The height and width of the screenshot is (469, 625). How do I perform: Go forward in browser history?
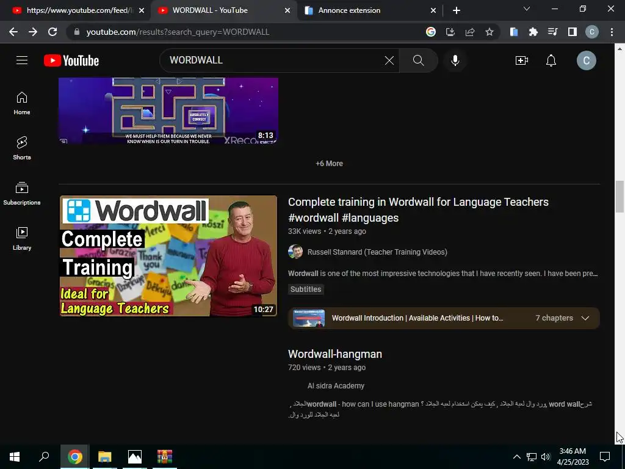click(33, 32)
